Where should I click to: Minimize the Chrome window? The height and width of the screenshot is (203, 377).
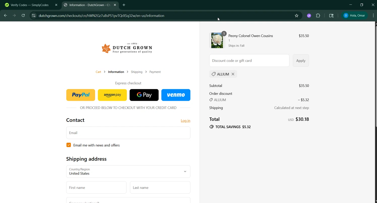pyautogui.click(x=351, y=5)
